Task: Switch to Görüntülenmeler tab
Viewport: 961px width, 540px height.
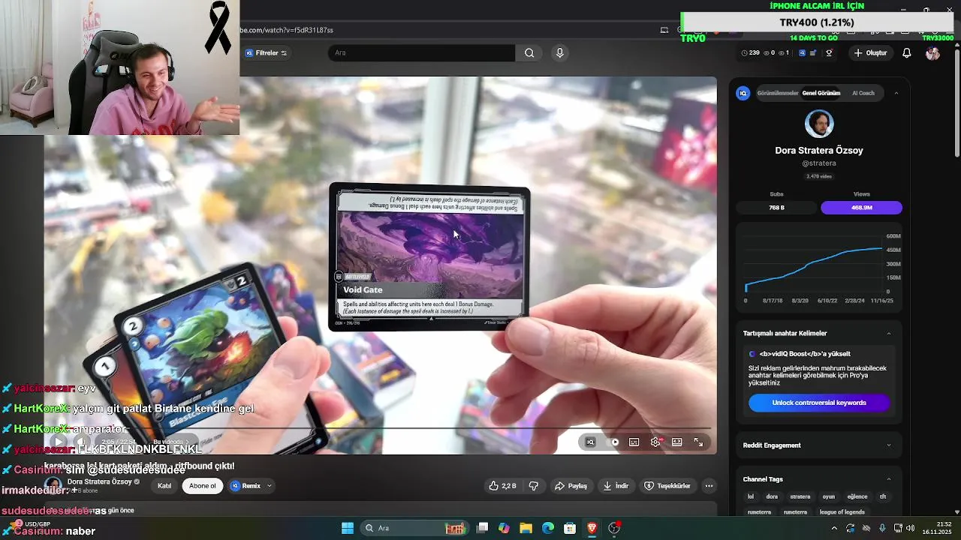Action: (x=777, y=94)
